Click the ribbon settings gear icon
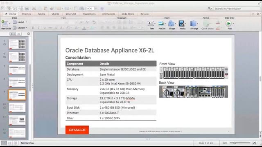The width and height of the screenshot is (262, 147). pos(257,14)
